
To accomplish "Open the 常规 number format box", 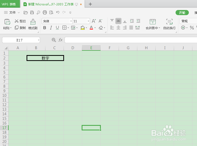I will pos(188,21).
